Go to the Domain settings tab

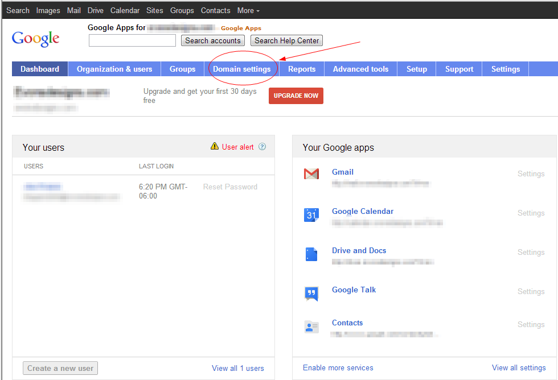click(241, 69)
